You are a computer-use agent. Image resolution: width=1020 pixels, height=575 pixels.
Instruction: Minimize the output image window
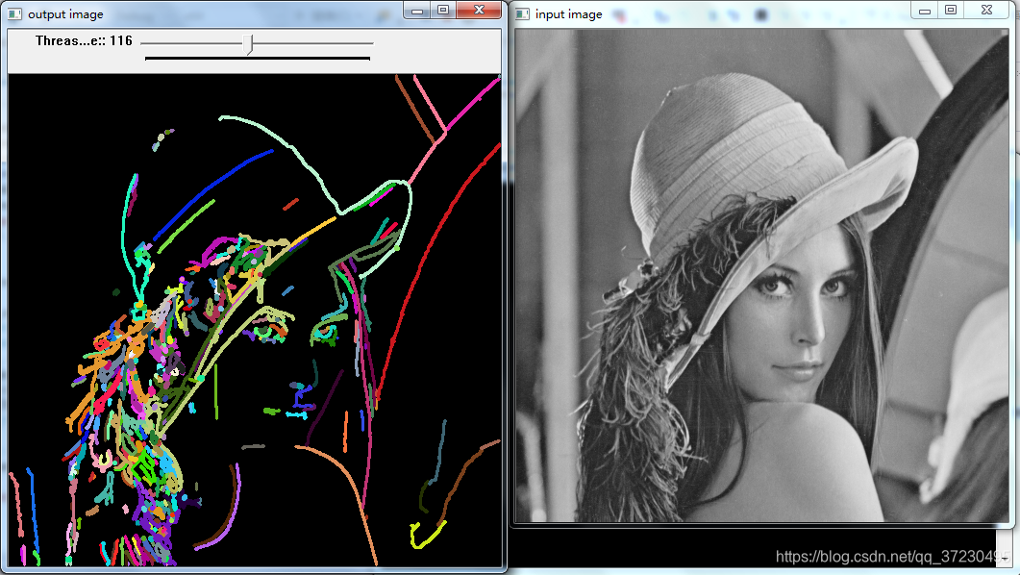(x=417, y=11)
